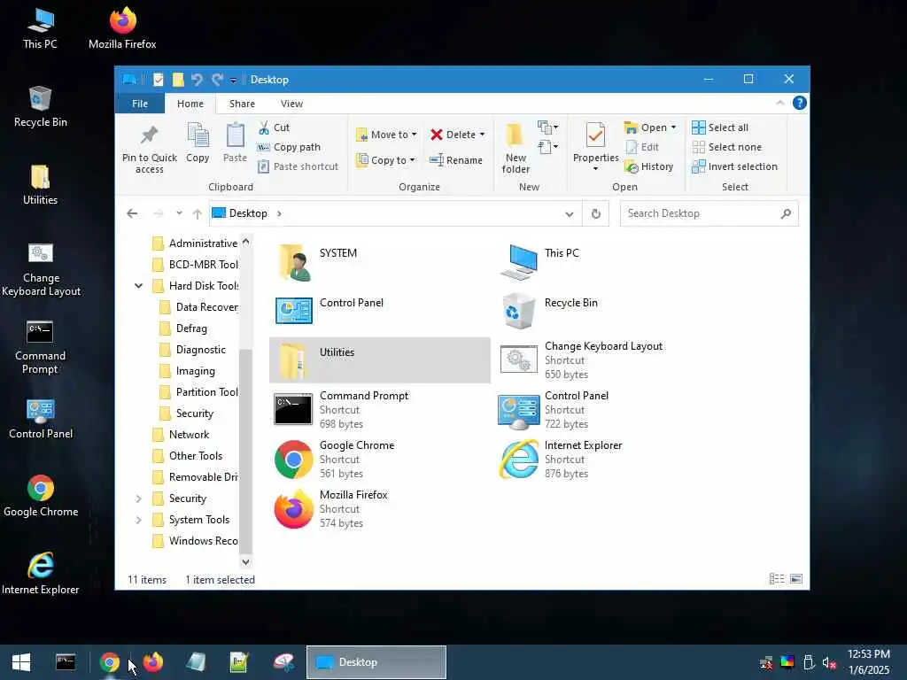
Task: Open Command Prompt from the taskbar
Action: (66, 662)
